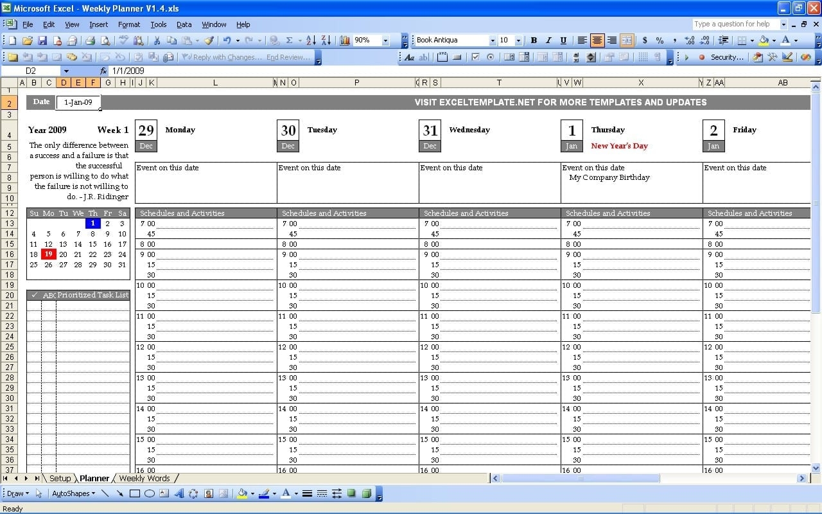Expand the Font name dropdown
This screenshot has height=514, width=822.
494,40
